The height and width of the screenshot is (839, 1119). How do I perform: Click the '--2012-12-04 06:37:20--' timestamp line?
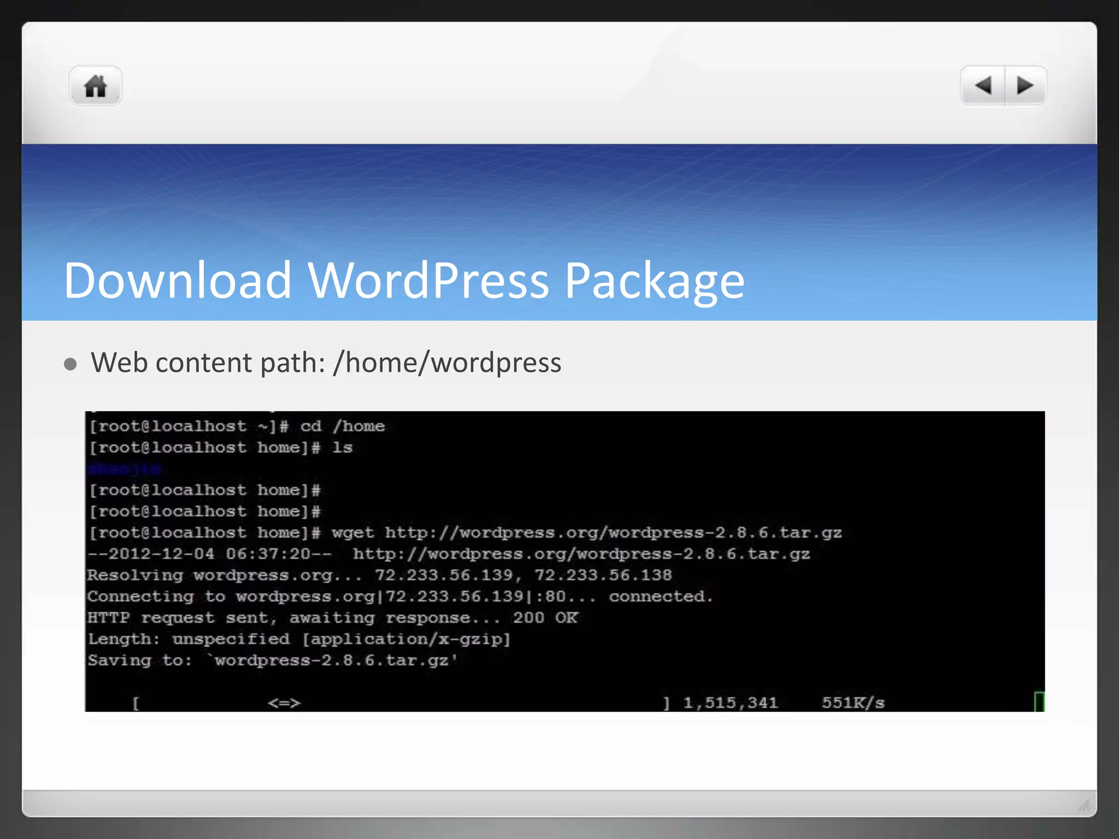(449, 554)
